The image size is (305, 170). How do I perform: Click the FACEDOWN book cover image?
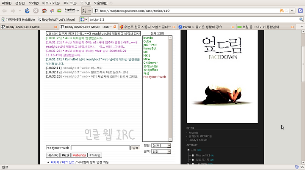[222, 76]
